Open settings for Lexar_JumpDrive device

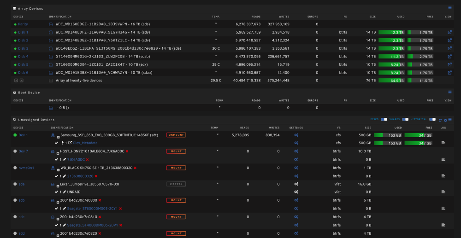point(296,184)
